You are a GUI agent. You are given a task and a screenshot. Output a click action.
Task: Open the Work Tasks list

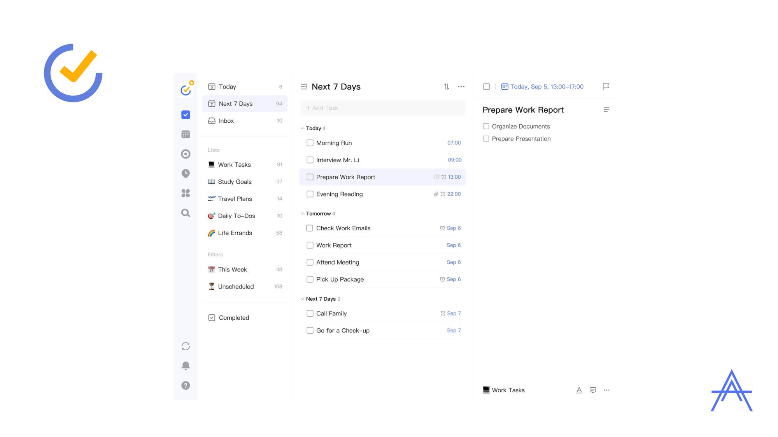pyautogui.click(x=245, y=165)
